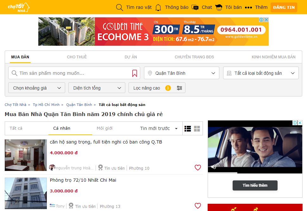
Task: Close the Golden Time banner ad
Action: [x=266, y=20]
